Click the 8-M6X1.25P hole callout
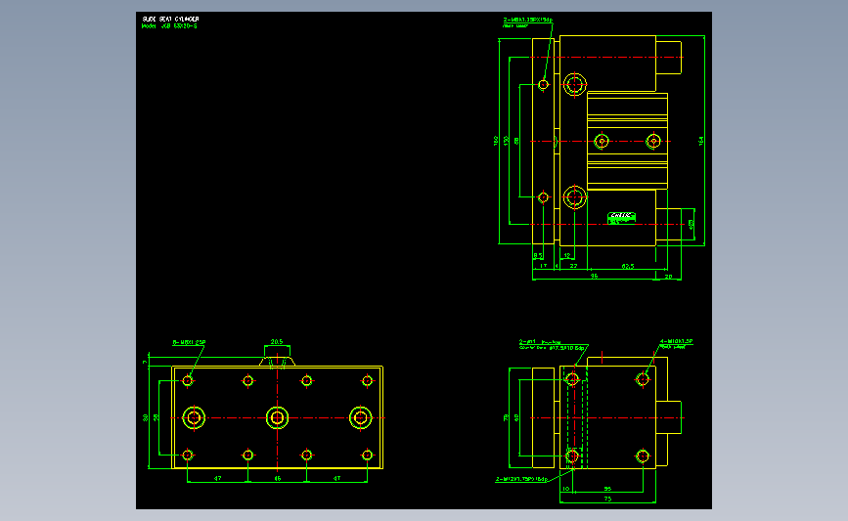Viewport: 848px width, 521px height. pos(189,343)
